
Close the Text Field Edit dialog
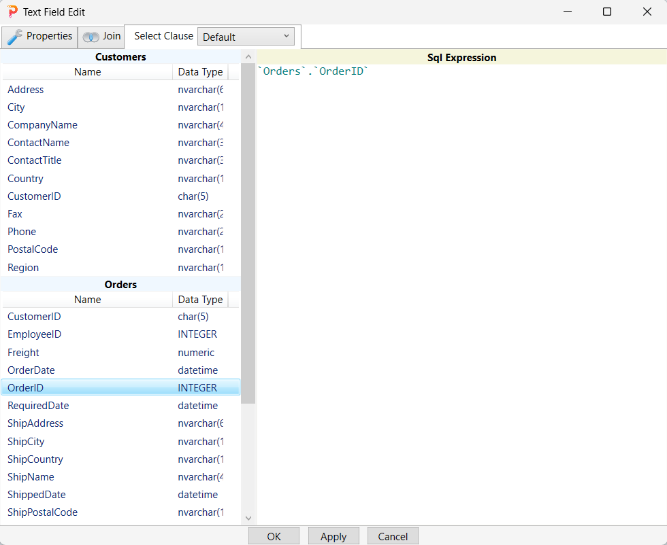click(x=647, y=12)
